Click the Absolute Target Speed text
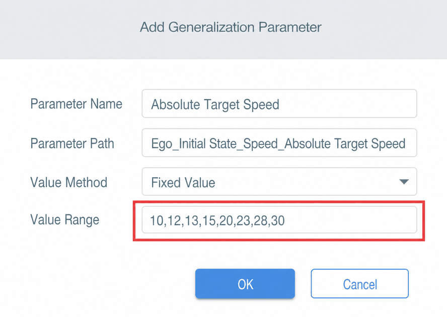The image size is (447, 317). [x=215, y=104]
